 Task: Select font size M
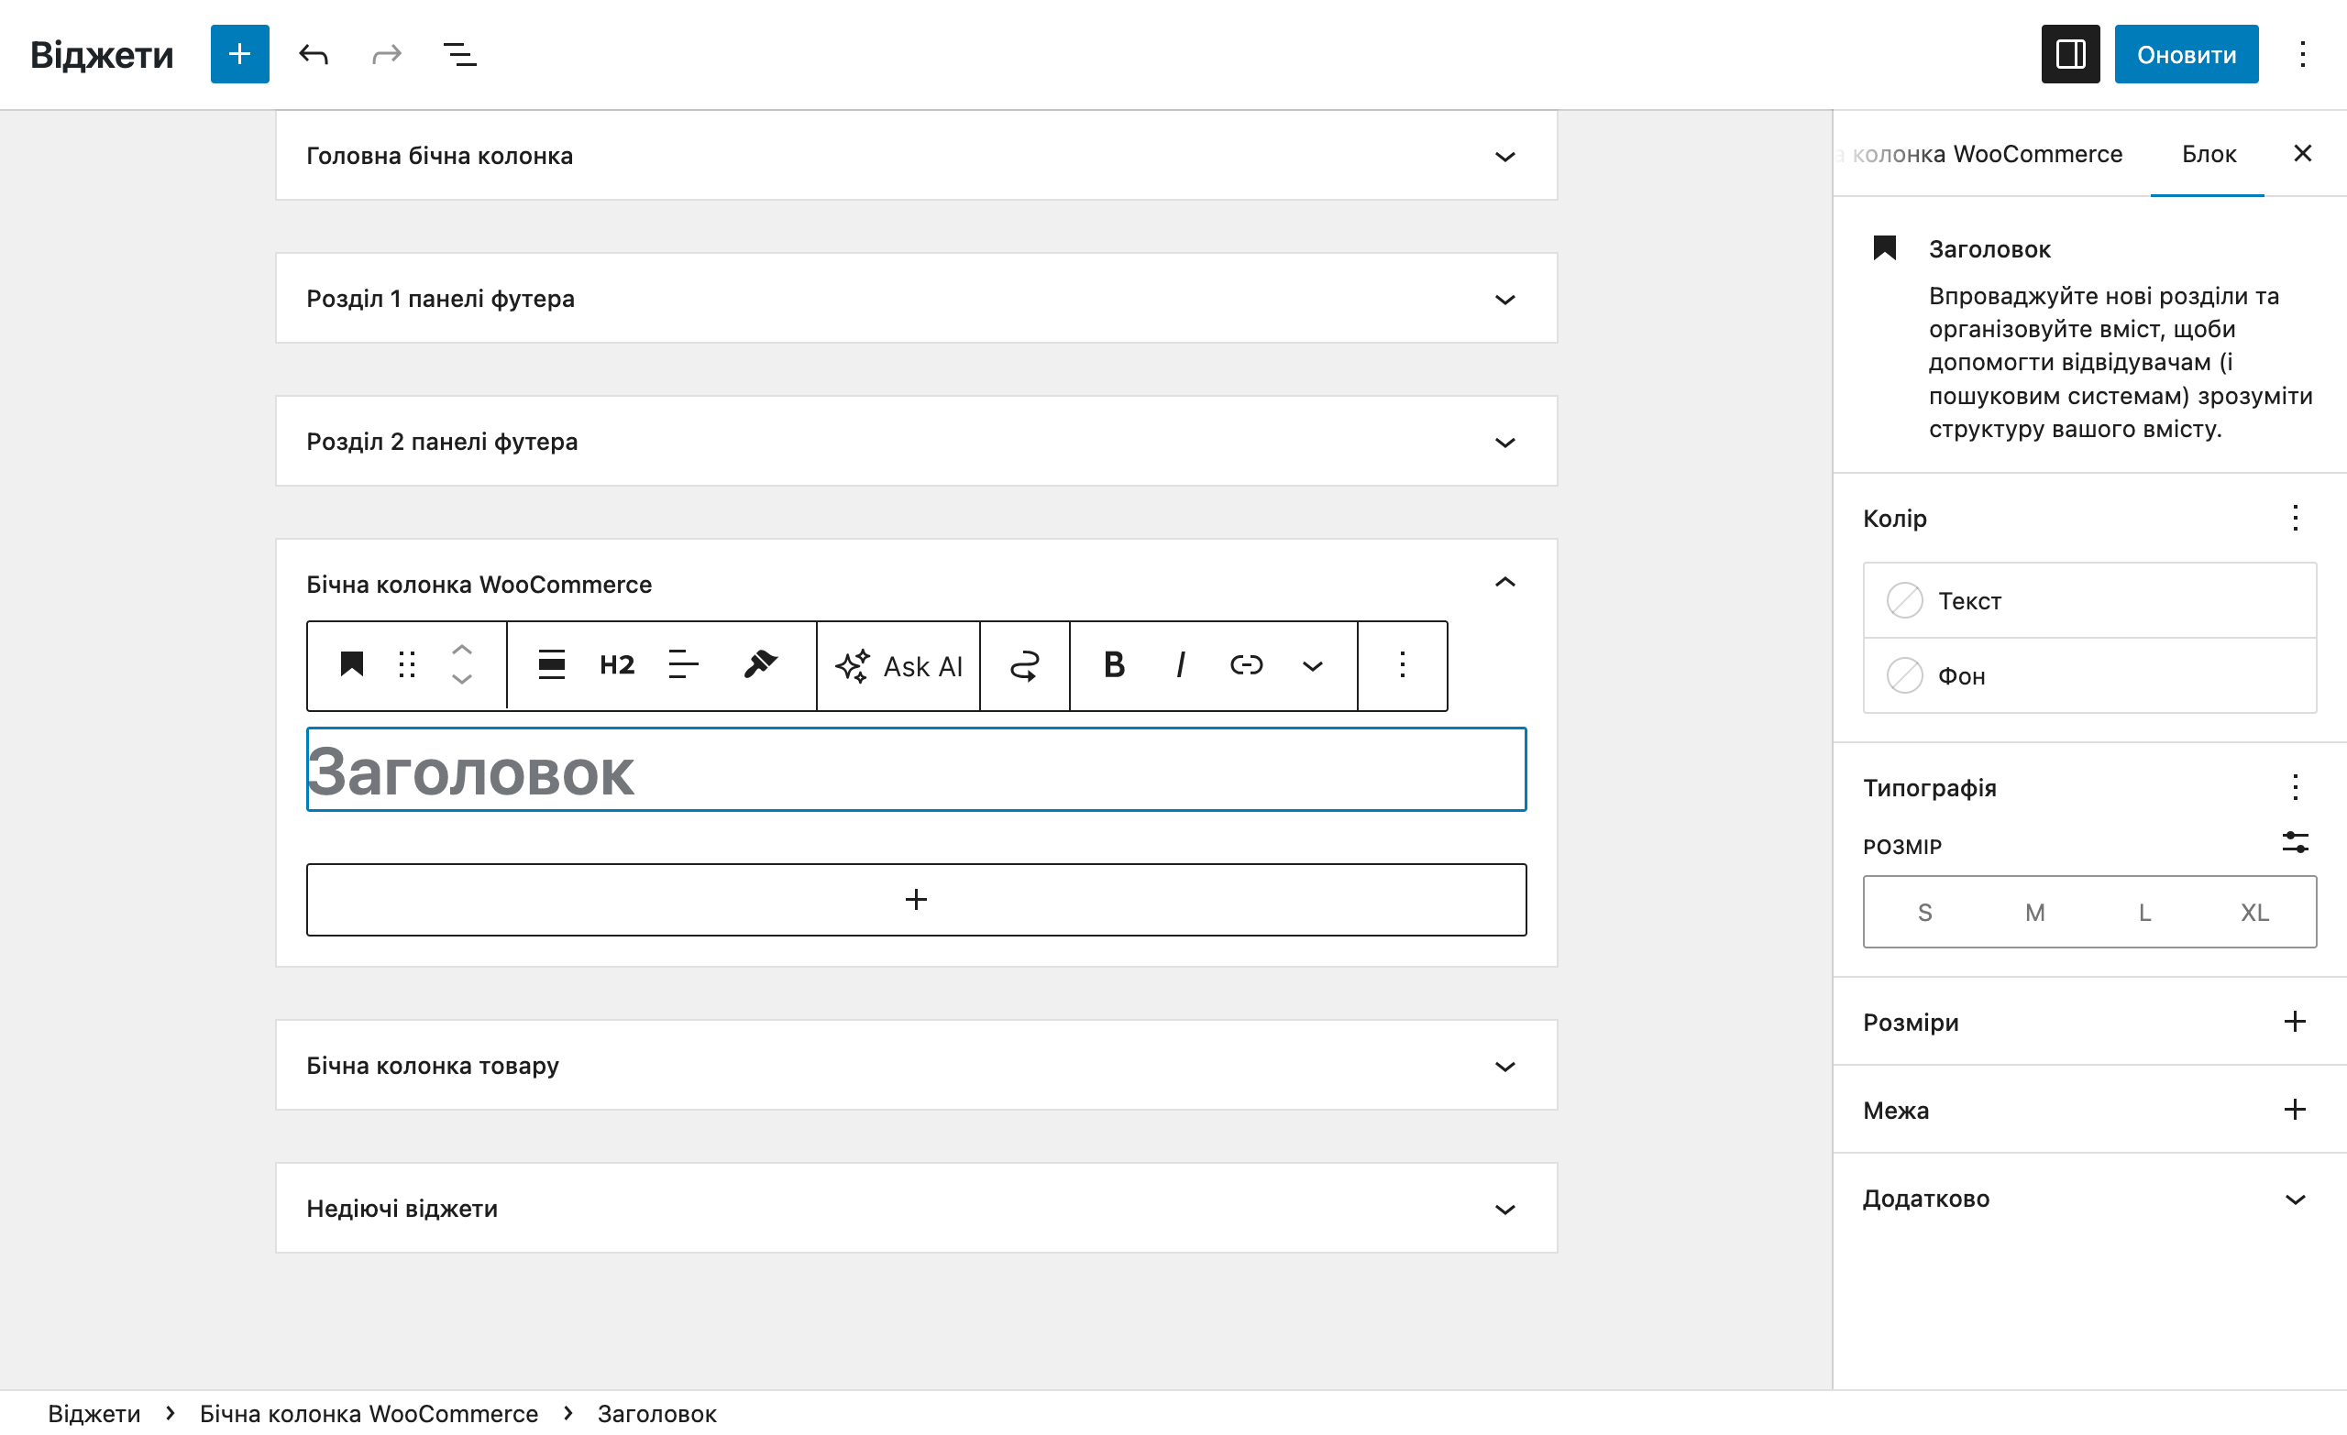click(2034, 913)
